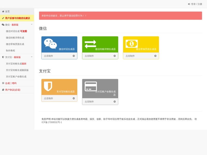Click 点击制作 under 支付宝转账生成器
This screenshot has width=207, height=155.
coord(48,98)
